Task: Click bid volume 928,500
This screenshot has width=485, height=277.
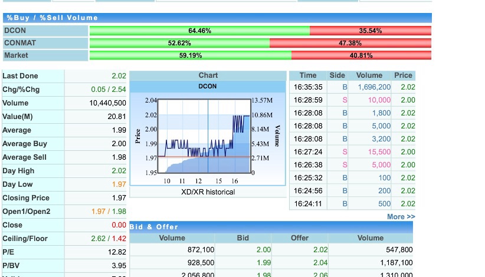Action: click(201, 263)
